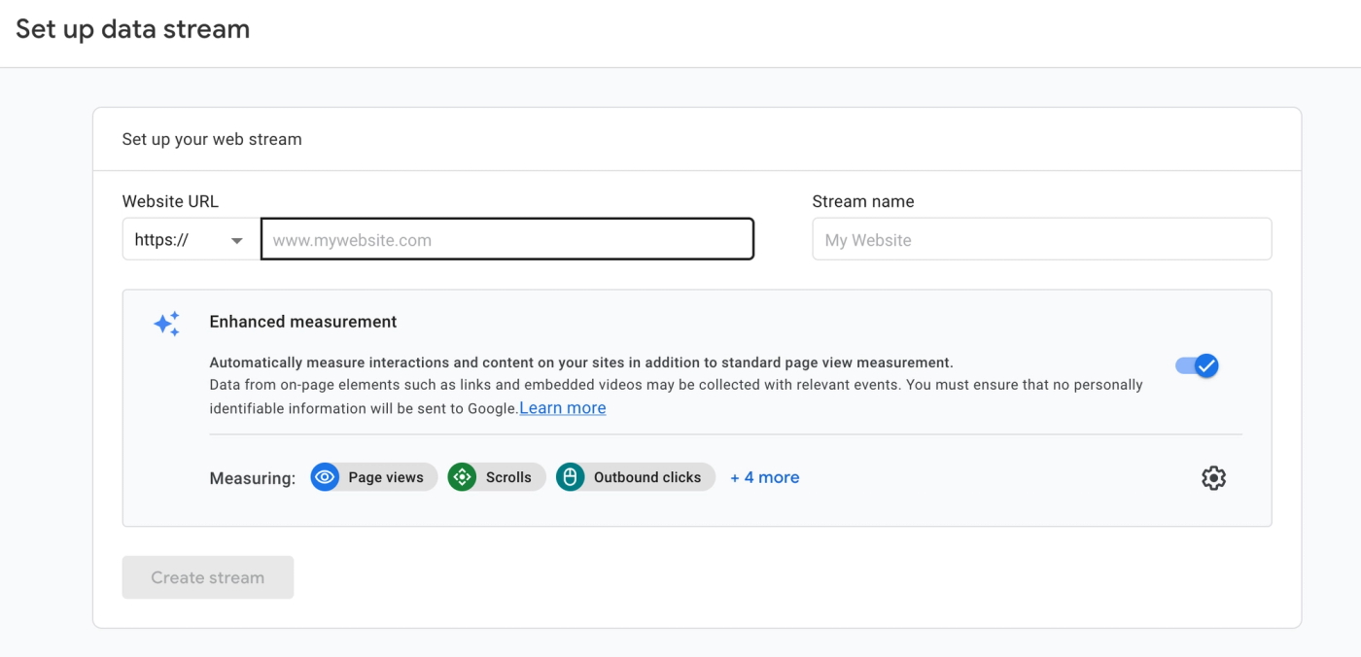Click the green Scrolls measurement icon
The width and height of the screenshot is (1361, 657).
tap(462, 476)
